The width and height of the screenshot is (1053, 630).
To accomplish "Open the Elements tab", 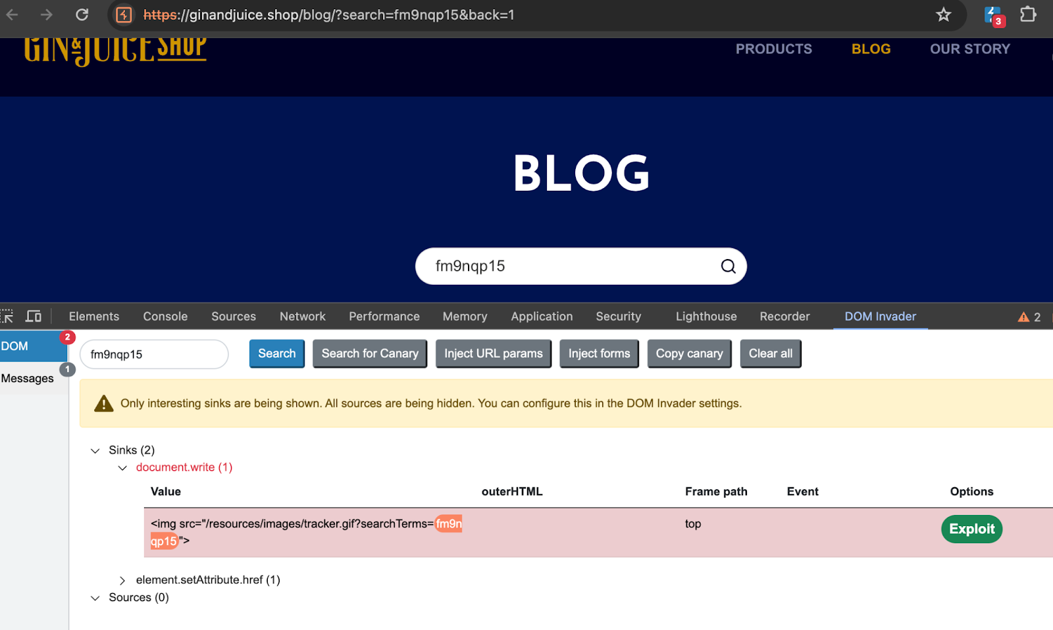I will coord(94,316).
